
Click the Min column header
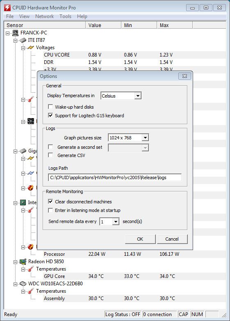(x=139, y=25)
